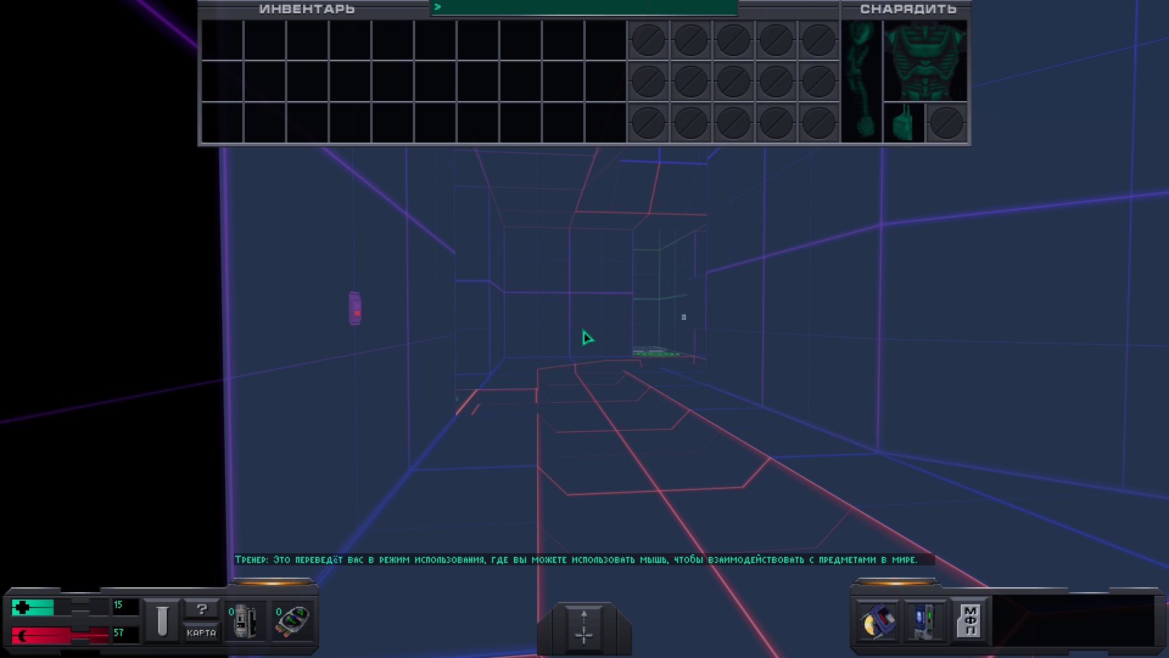Click the orange indicator light above the nanites panel

pyautogui.click(x=273, y=582)
